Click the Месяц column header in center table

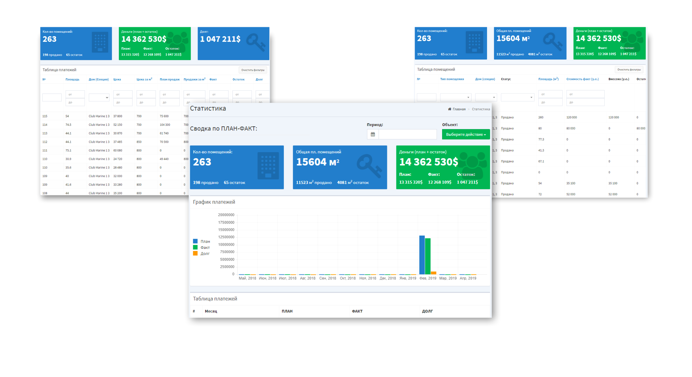tap(211, 311)
